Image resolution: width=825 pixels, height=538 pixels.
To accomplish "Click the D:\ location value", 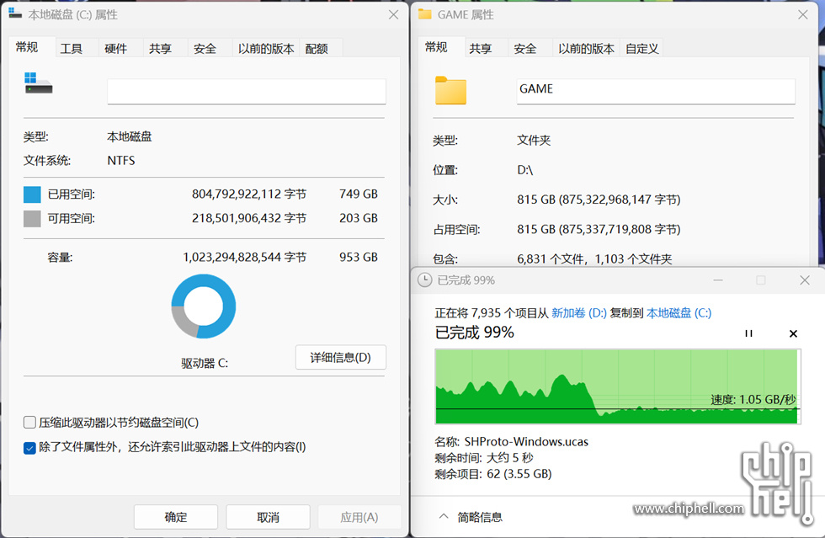I will (524, 170).
